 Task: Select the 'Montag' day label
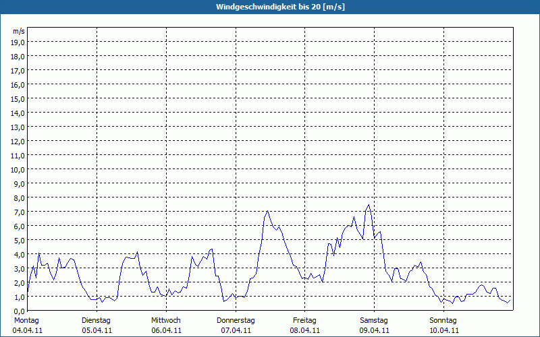[26, 321]
